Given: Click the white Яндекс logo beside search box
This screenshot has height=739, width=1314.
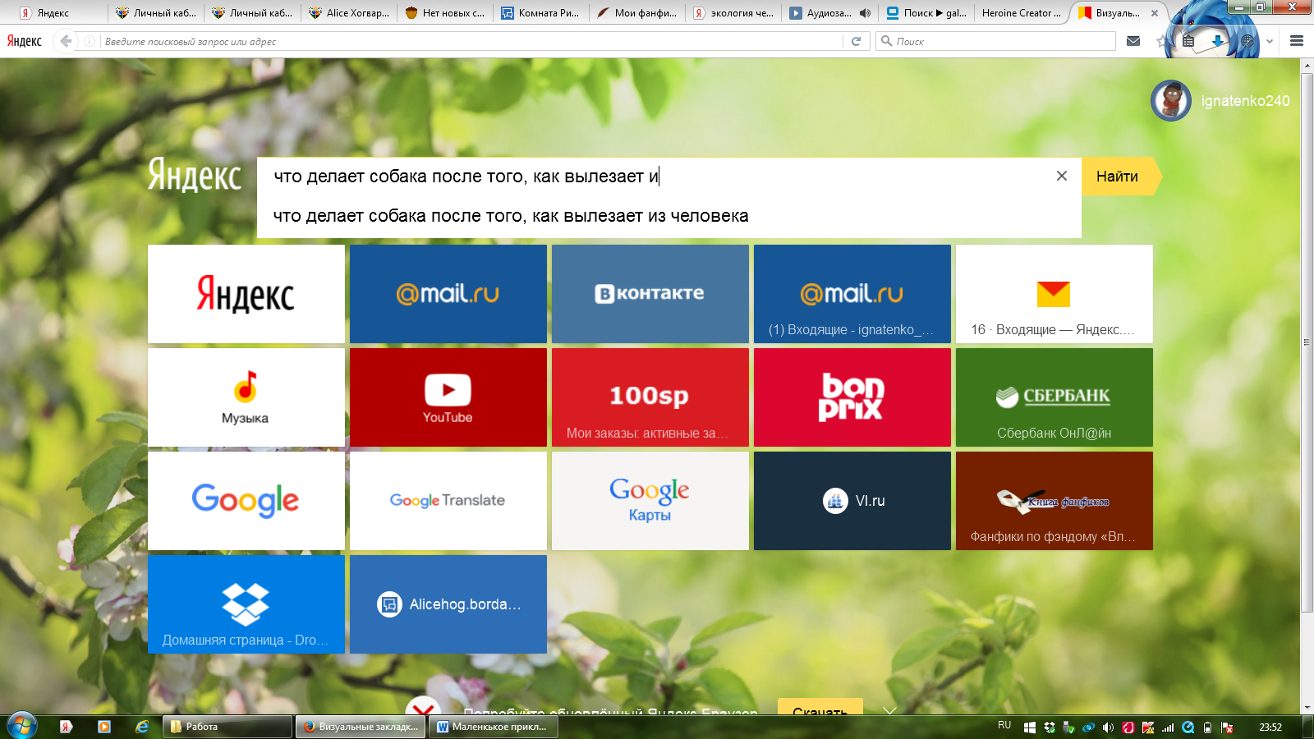Looking at the screenshot, I should pos(195,176).
